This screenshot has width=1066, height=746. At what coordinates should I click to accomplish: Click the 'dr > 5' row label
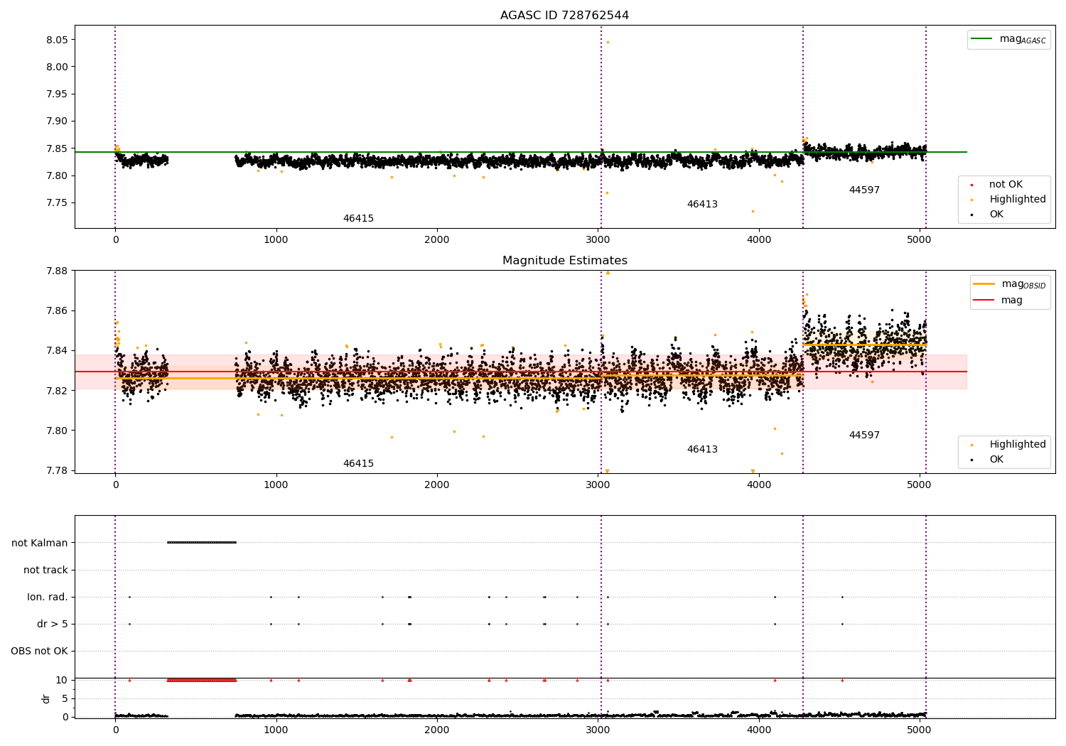[x=53, y=624]
